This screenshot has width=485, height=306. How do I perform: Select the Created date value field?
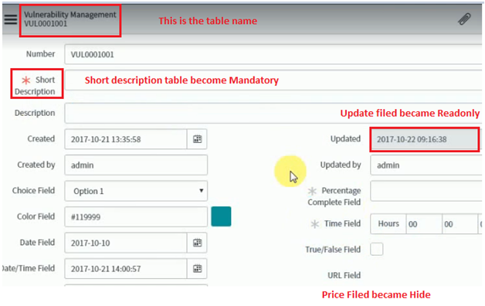coord(126,139)
